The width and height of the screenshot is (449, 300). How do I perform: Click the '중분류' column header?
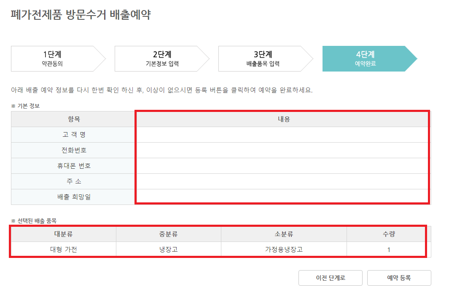point(168,234)
